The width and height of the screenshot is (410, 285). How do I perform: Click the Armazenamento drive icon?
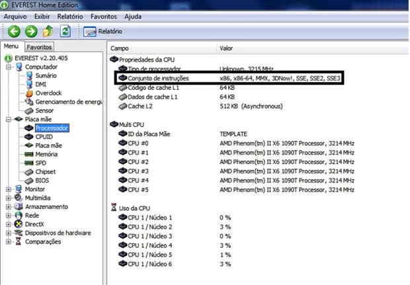(x=19, y=206)
